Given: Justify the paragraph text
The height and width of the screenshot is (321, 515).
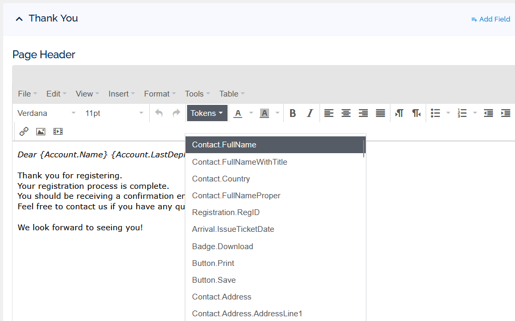Looking at the screenshot, I should click(380, 113).
